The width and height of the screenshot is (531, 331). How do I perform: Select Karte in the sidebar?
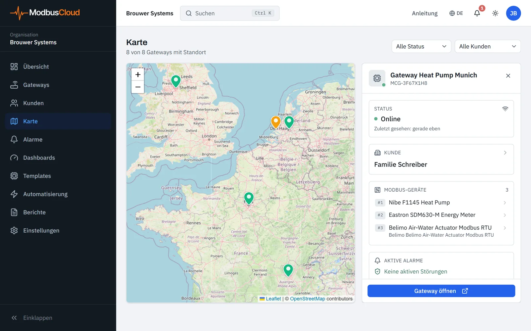coord(58,121)
